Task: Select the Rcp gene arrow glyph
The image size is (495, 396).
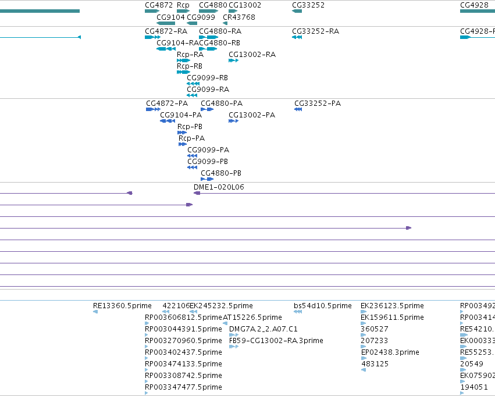Action: pyautogui.click(x=183, y=11)
